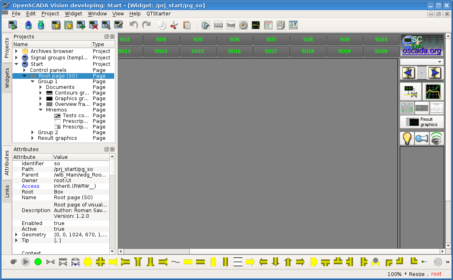Click the speaker buzzer alarm icon
Image resolution: width=453 pixels, height=280 pixels.
[436, 138]
